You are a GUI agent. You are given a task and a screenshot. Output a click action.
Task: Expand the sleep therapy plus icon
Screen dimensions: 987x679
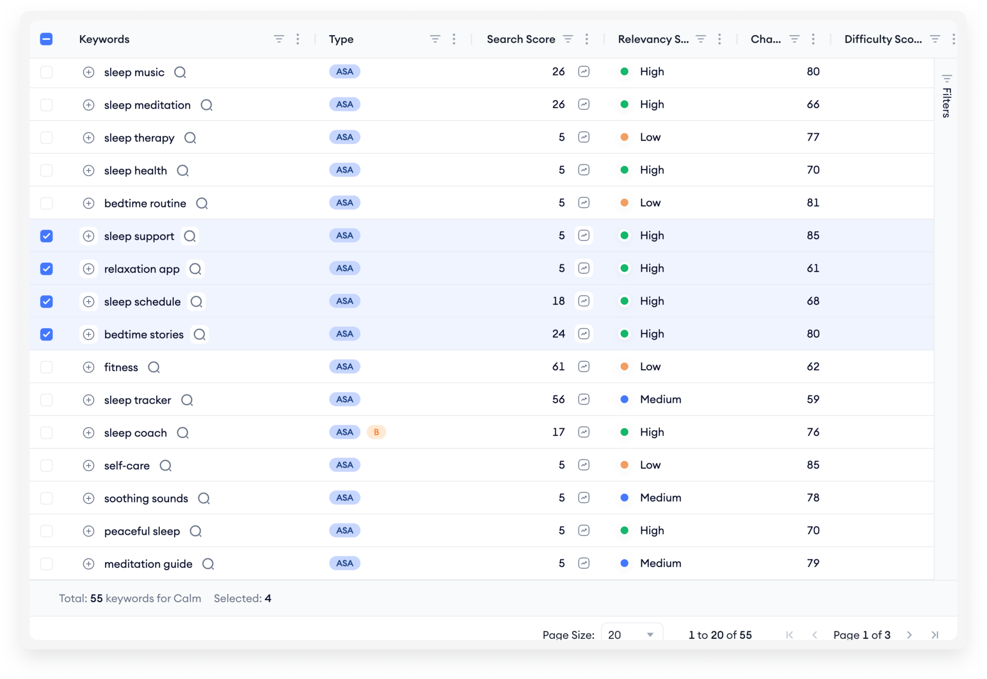coord(89,138)
